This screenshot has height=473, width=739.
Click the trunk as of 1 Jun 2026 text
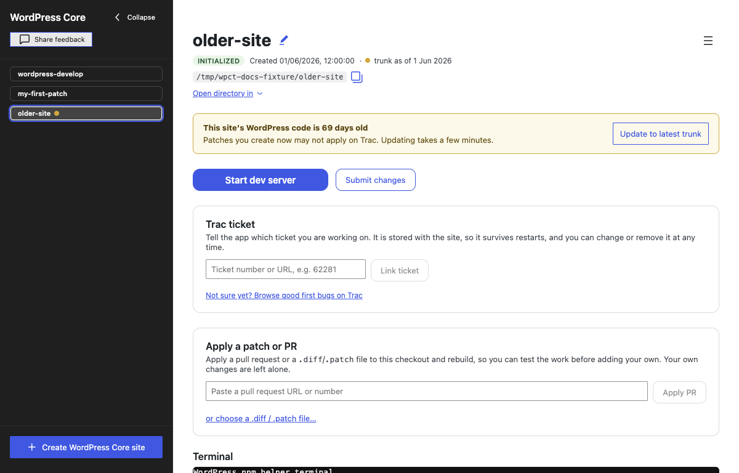point(413,61)
